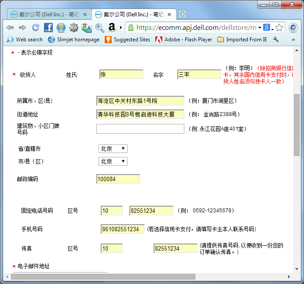Open the Facebook toolbar icon

coord(48,28)
